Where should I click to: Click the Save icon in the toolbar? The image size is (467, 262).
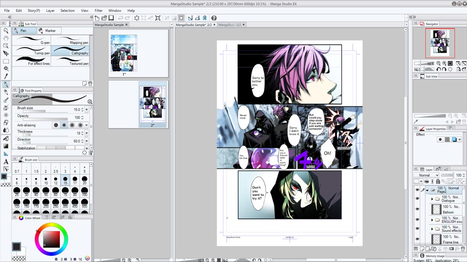110,18
